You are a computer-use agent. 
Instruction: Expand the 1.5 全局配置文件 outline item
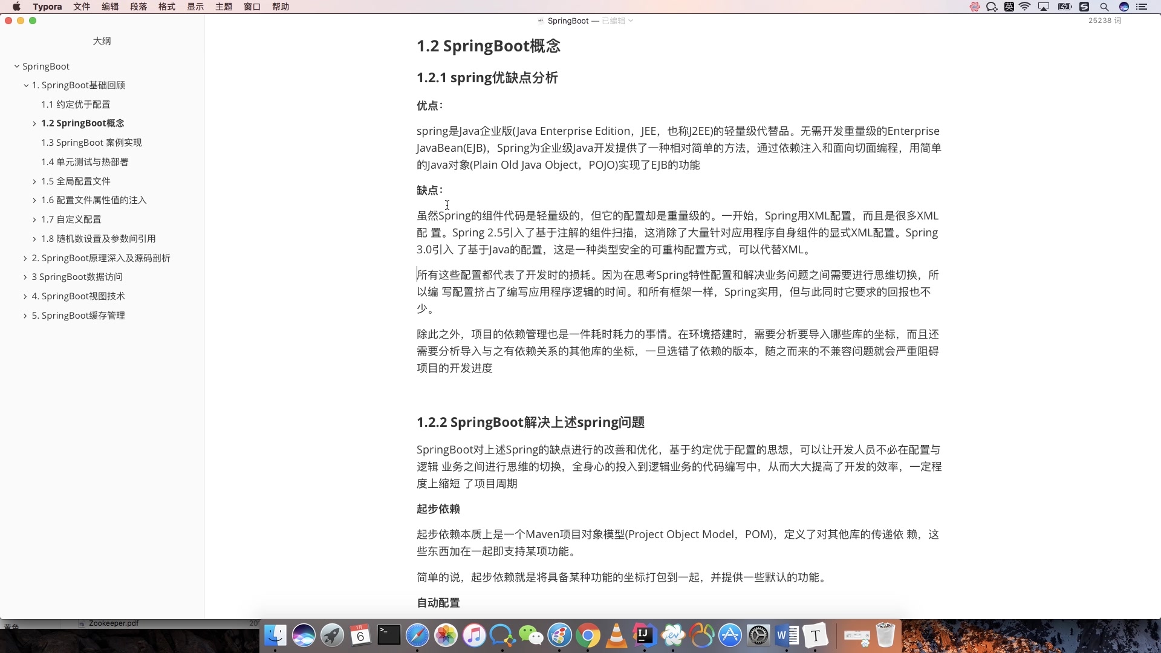(34, 181)
